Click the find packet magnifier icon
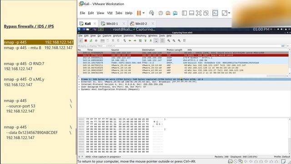 tap(125, 41)
